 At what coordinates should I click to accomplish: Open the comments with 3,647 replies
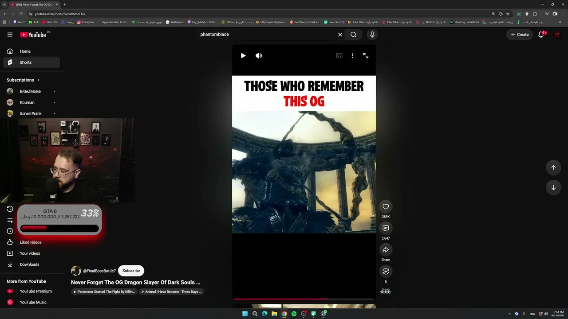point(386,228)
